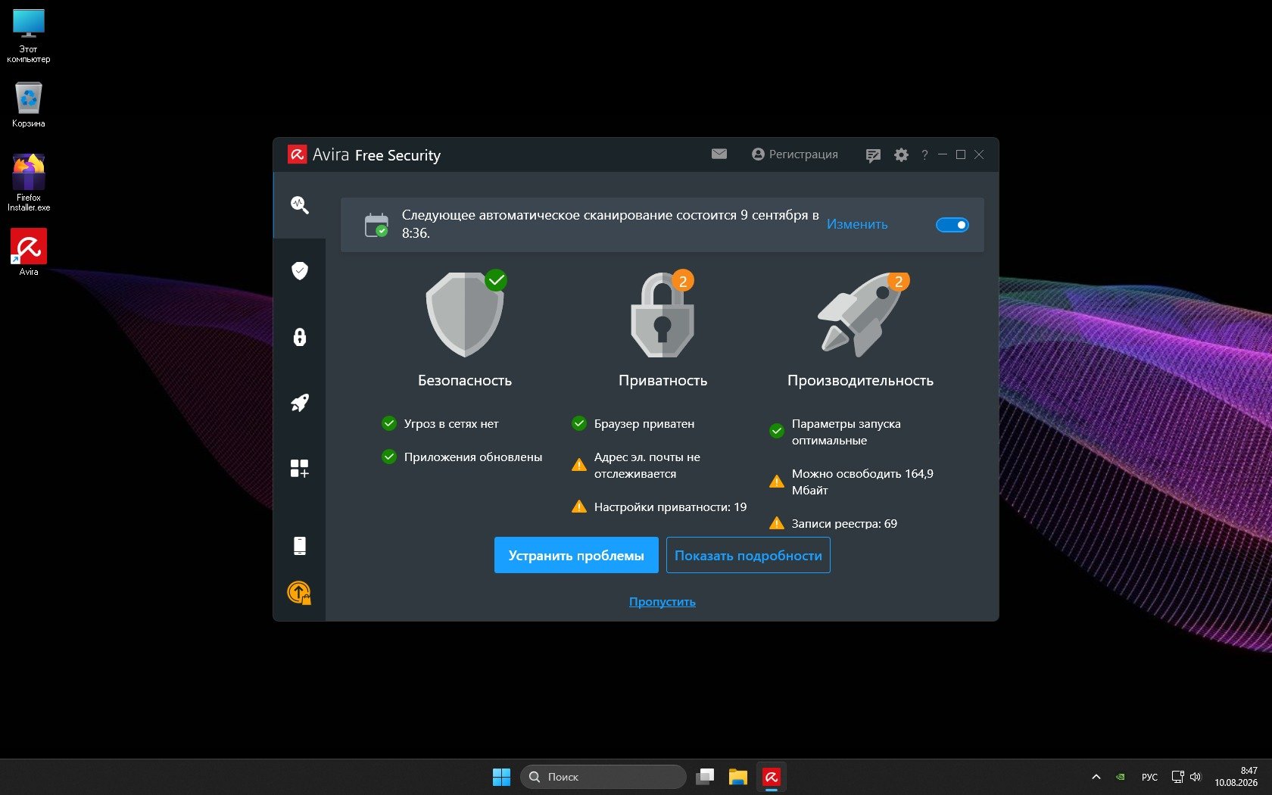
Task: Open File Explorer from the taskbar
Action: [738, 777]
